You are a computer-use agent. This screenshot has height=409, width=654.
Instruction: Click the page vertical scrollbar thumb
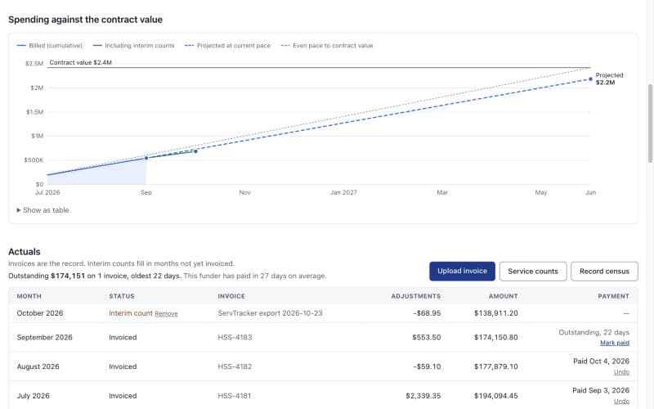tap(650, 124)
